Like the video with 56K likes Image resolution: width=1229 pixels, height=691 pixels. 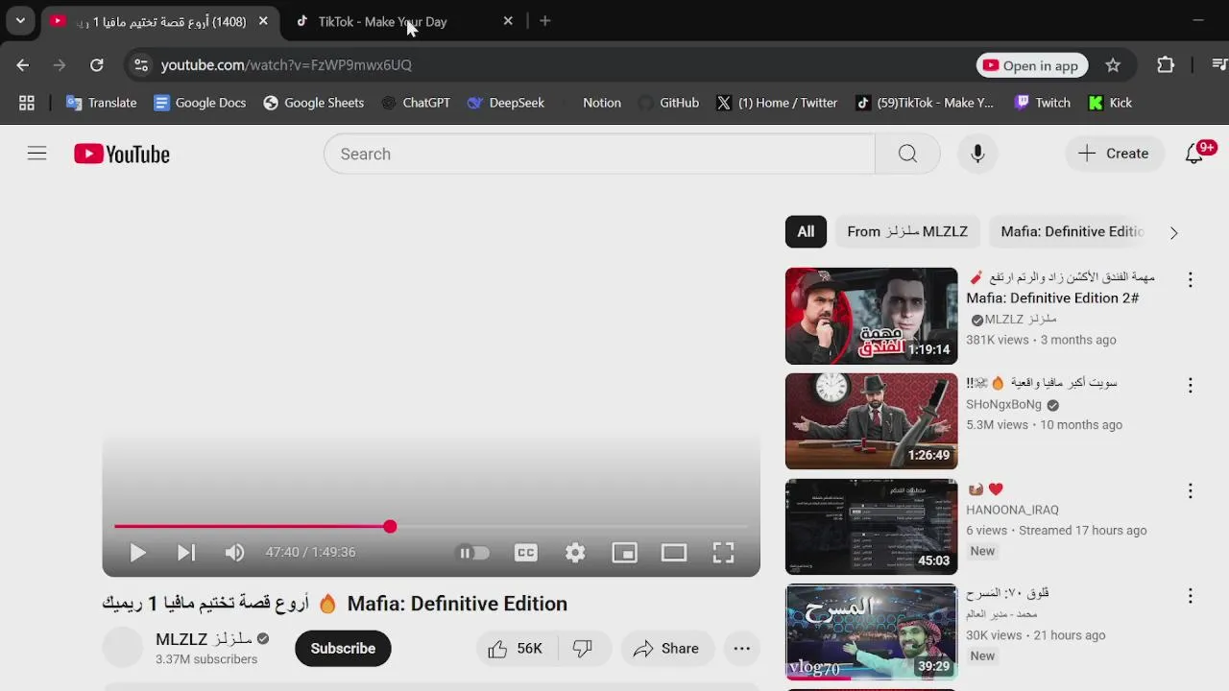coord(516,649)
